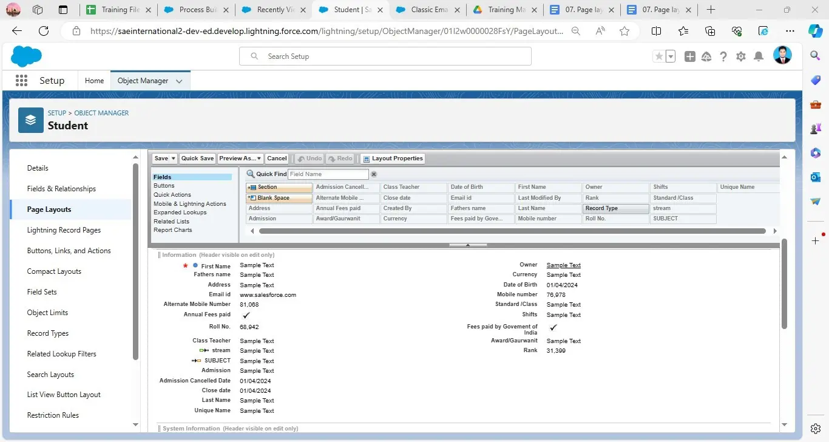Image resolution: width=829 pixels, height=442 pixels.
Task: Click the Fees paid by Government checkmark
Action: pyautogui.click(x=553, y=328)
